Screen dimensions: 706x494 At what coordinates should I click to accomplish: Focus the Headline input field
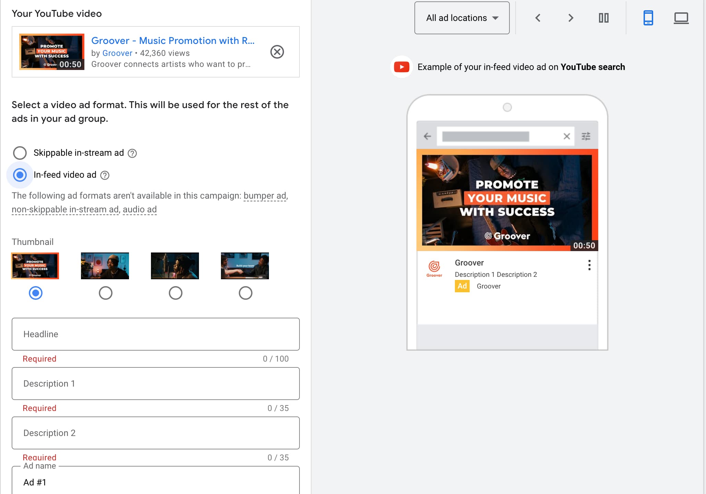click(156, 334)
